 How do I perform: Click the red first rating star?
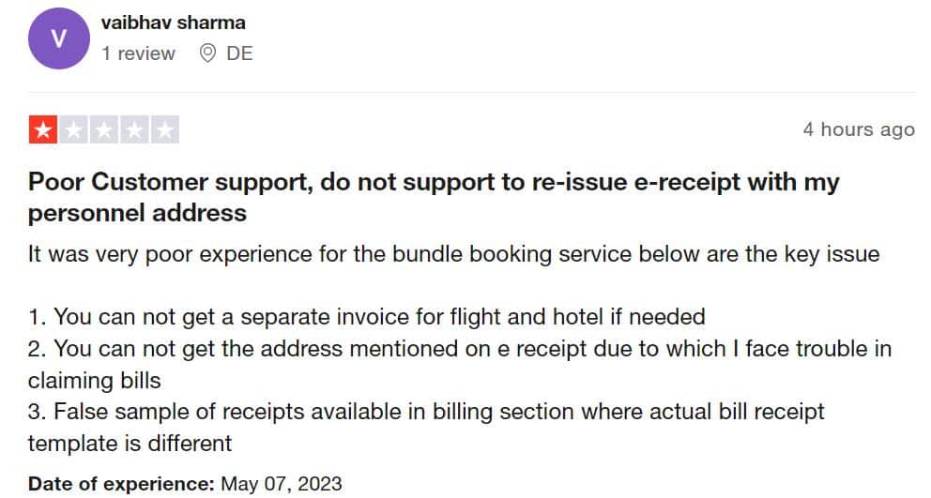pos(43,129)
